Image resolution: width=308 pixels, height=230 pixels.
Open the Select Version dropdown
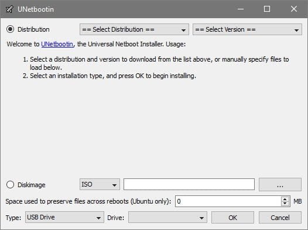pyautogui.click(x=247, y=29)
